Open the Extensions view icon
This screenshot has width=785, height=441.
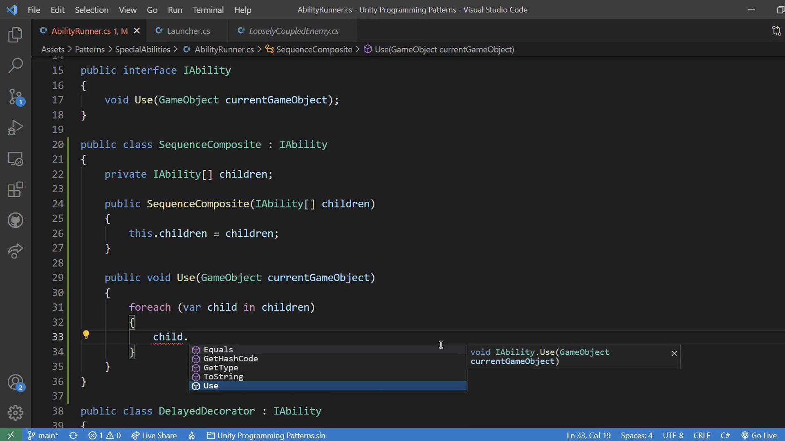coord(15,189)
